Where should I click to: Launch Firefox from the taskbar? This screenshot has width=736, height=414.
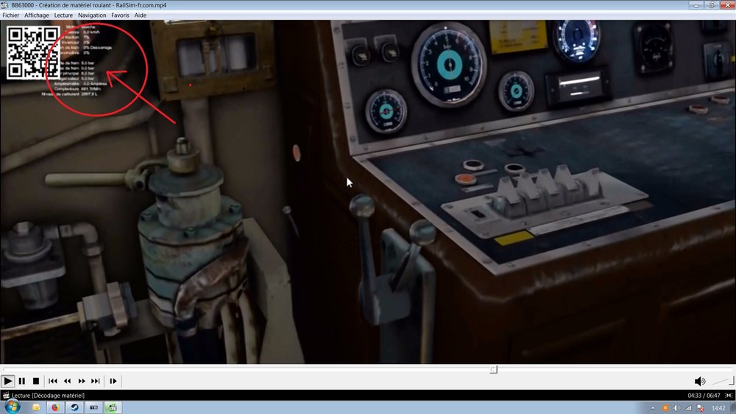point(55,407)
